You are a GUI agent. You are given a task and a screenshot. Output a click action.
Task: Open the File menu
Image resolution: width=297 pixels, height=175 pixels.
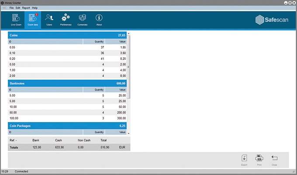click(x=12, y=8)
